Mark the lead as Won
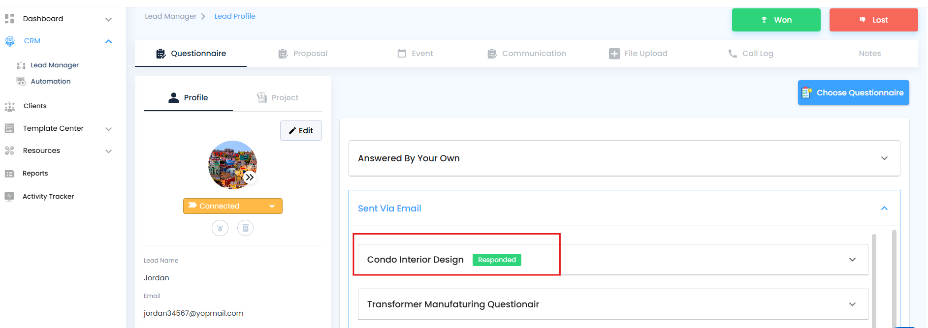Viewport: 928px width, 328px height. click(776, 20)
